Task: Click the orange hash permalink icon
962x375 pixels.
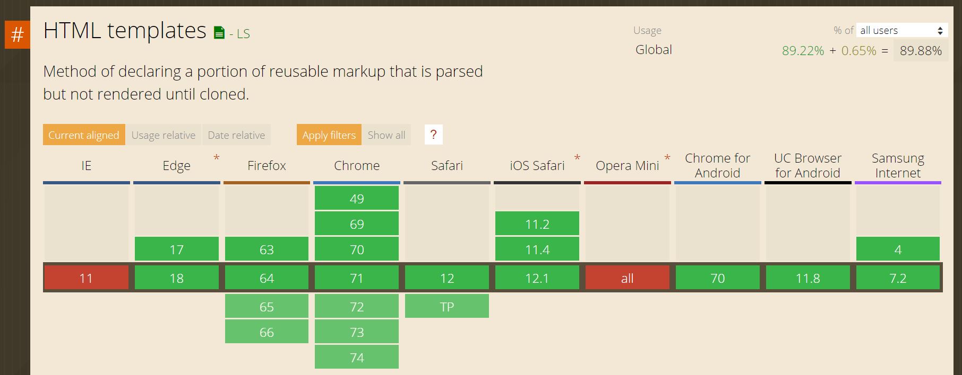Action: click(x=17, y=35)
